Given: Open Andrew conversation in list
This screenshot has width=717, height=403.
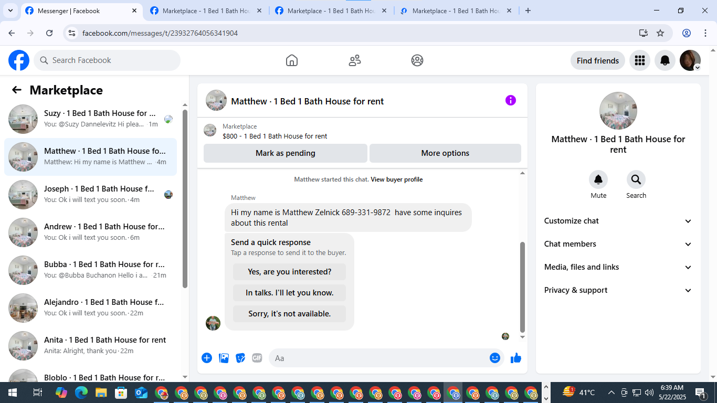Looking at the screenshot, I should point(90,232).
